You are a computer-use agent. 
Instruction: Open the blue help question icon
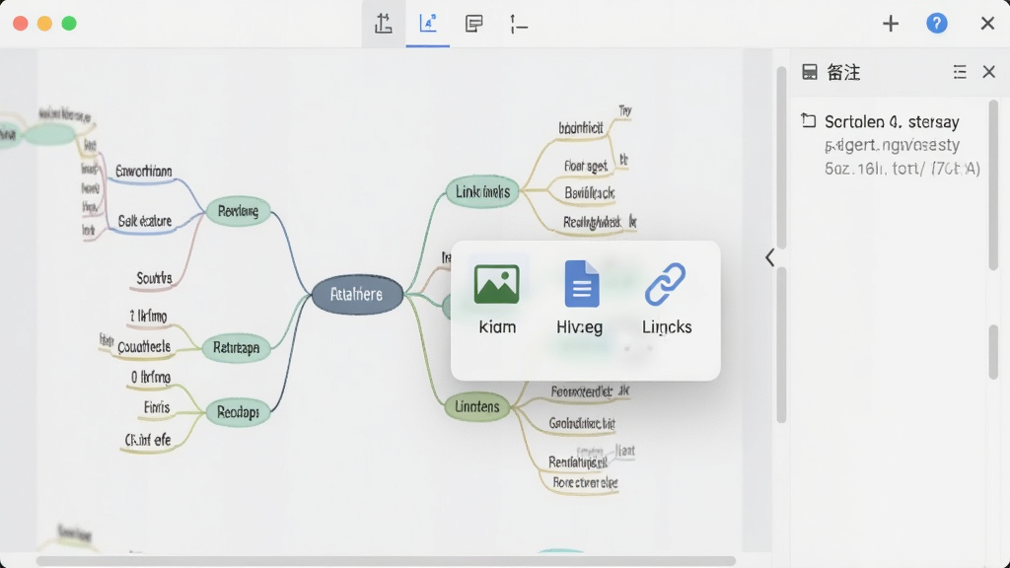(937, 24)
